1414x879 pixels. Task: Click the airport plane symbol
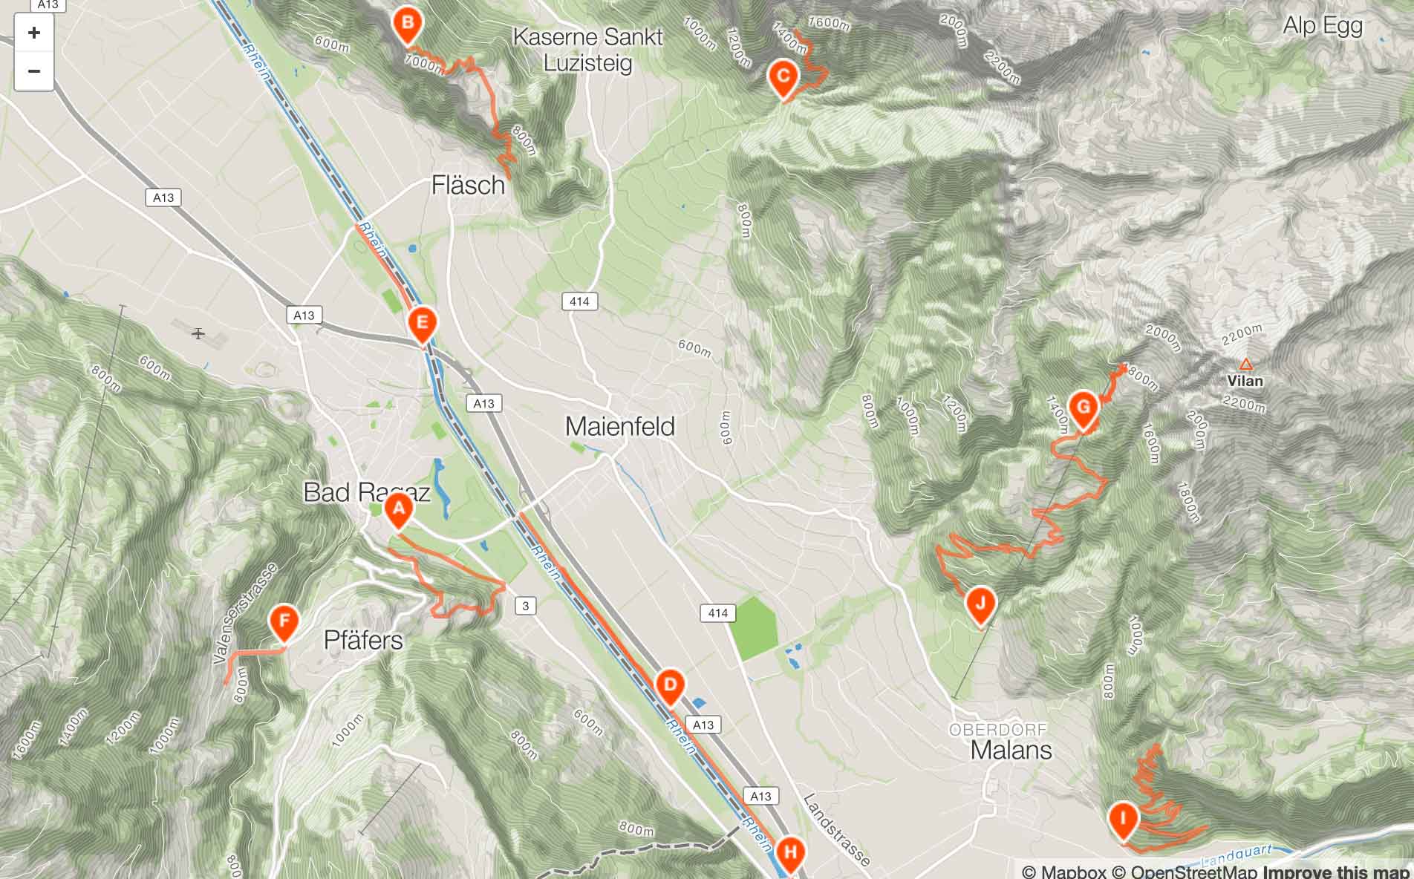tap(198, 333)
